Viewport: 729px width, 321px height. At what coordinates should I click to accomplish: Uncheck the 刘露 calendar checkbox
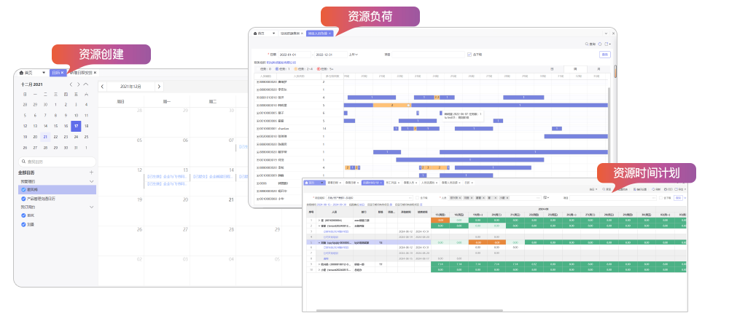pyautogui.click(x=23, y=223)
